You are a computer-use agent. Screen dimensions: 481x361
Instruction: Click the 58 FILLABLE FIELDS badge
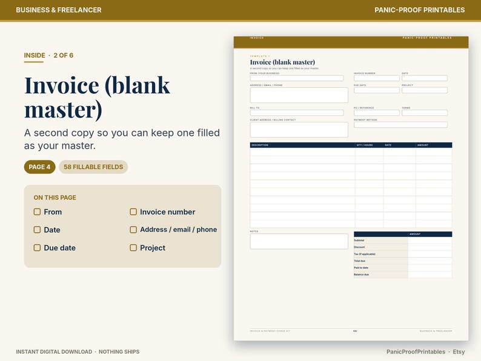93,167
